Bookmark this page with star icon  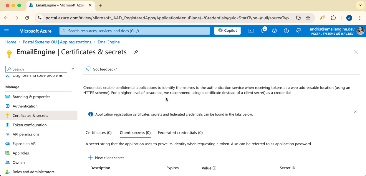coord(308,18)
